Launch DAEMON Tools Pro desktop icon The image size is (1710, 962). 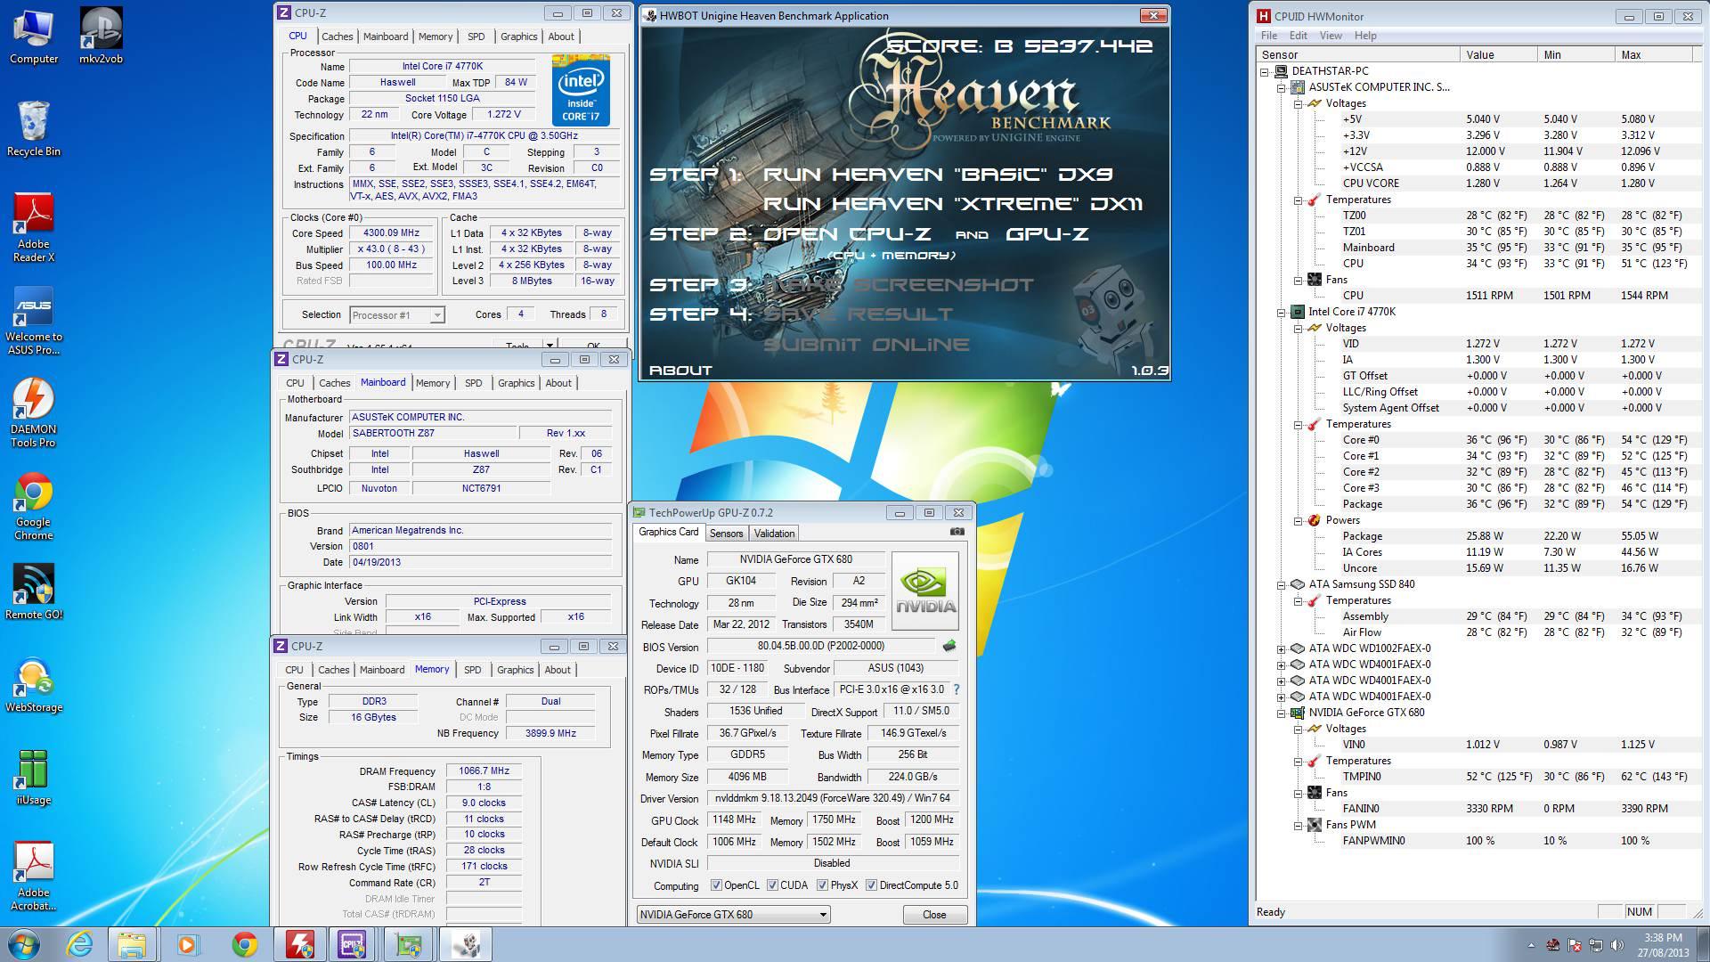34,413
